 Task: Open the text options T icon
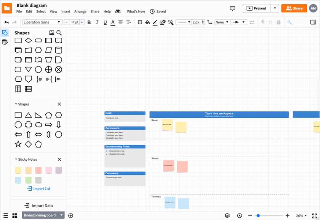128,22
